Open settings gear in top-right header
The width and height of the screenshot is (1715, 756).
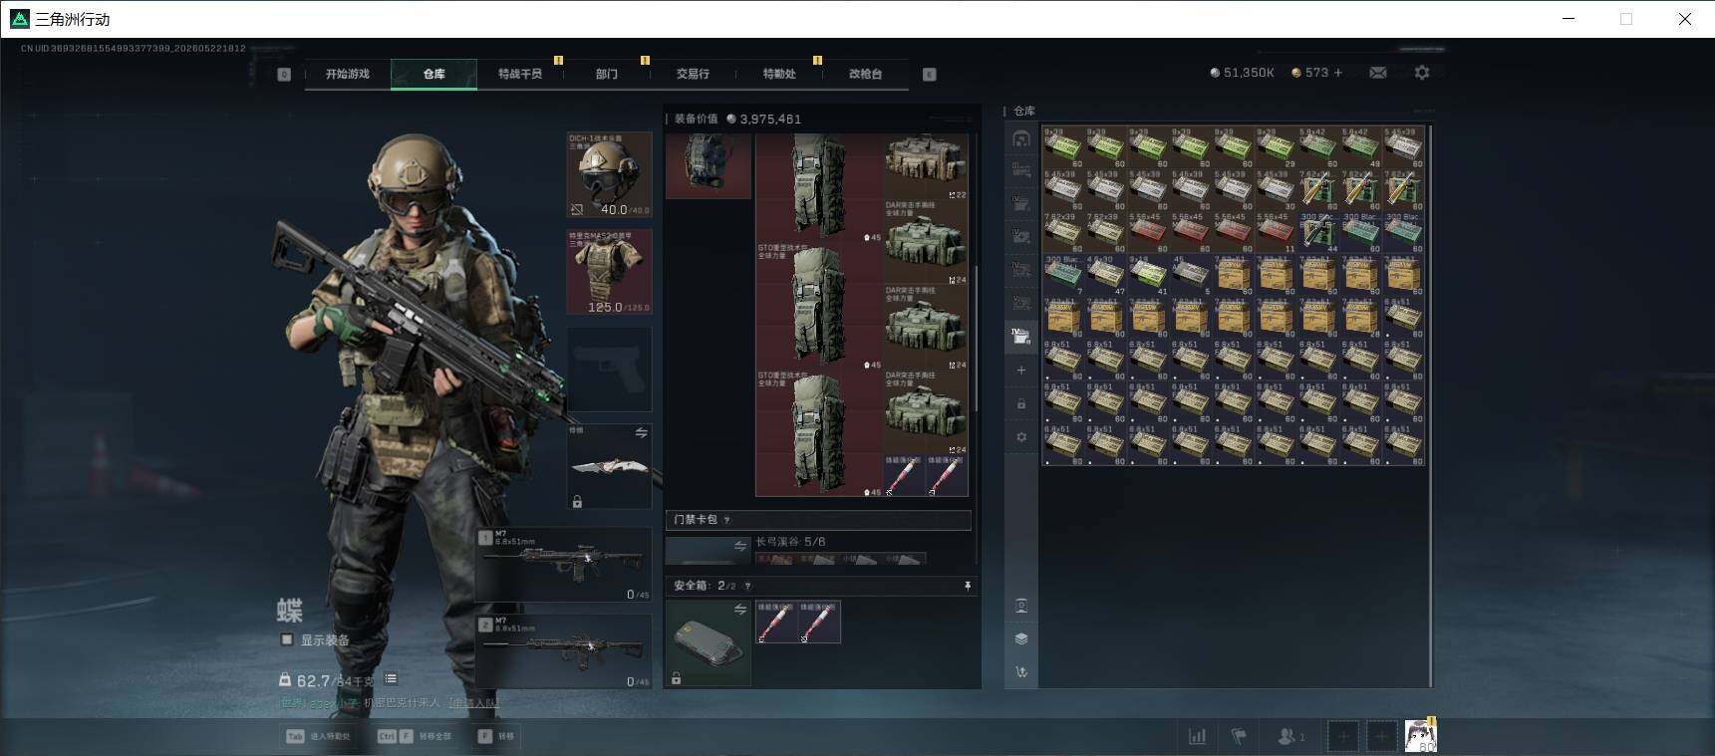click(1422, 73)
